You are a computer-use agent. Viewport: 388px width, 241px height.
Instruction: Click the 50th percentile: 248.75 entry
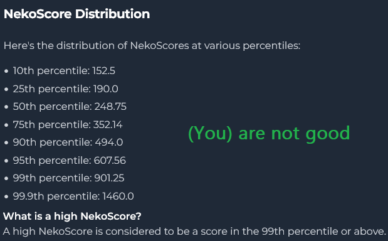(70, 107)
